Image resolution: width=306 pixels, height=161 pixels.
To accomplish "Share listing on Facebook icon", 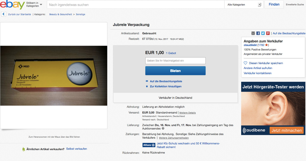I will coord(258,33).
